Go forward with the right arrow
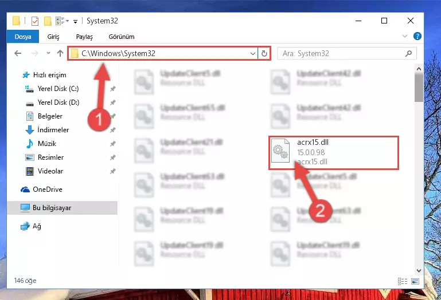The image size is (441, 300). tap(35, 53)
